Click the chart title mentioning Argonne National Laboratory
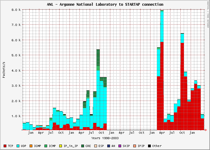210x150 pixels. (x=105, y=5)
